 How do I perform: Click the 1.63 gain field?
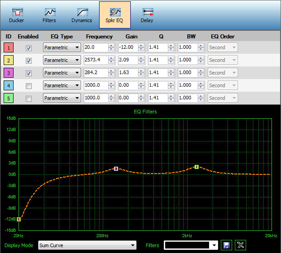[128, 73]
